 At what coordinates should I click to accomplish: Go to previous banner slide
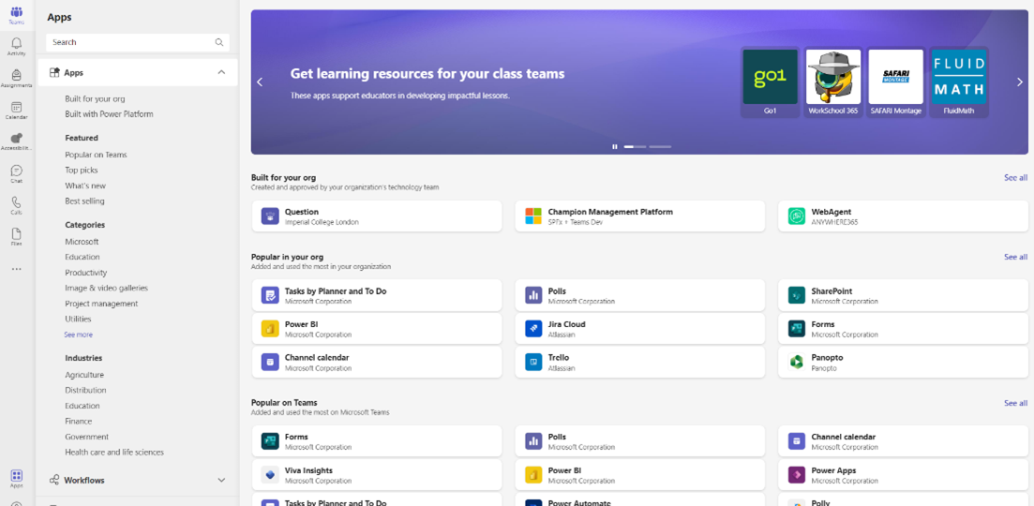click(260, 82)
